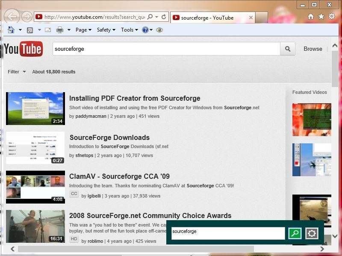Open the Help question mark icon
Image resolution: width=342 pixels, height=256 pixels.
point(145,30)
